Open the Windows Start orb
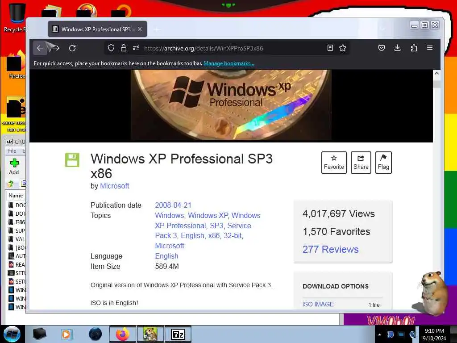This screenshot has width=457, height=343. pyautogui.click(x=12, y=334)
